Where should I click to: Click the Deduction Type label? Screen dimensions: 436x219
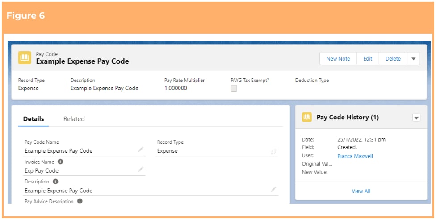coord(312,81)
